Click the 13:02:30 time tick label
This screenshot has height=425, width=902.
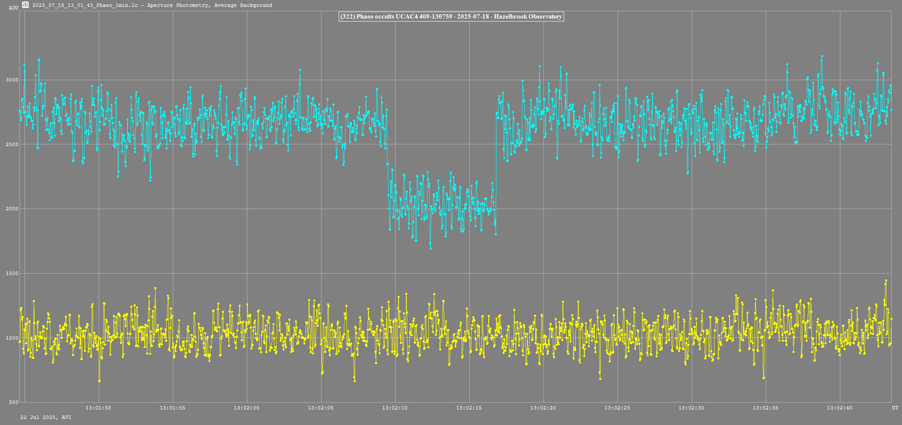[691, 408]
